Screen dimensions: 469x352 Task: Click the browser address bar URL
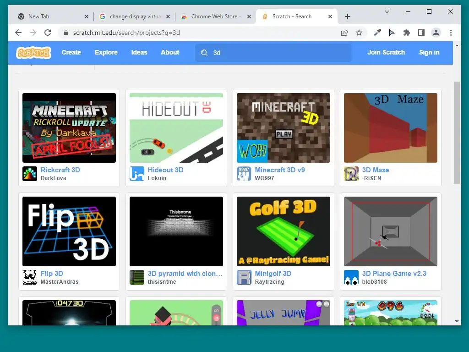click(x=126, y=33)
